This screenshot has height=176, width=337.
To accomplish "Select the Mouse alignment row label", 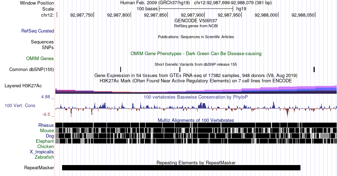I will tap(47, 131).
